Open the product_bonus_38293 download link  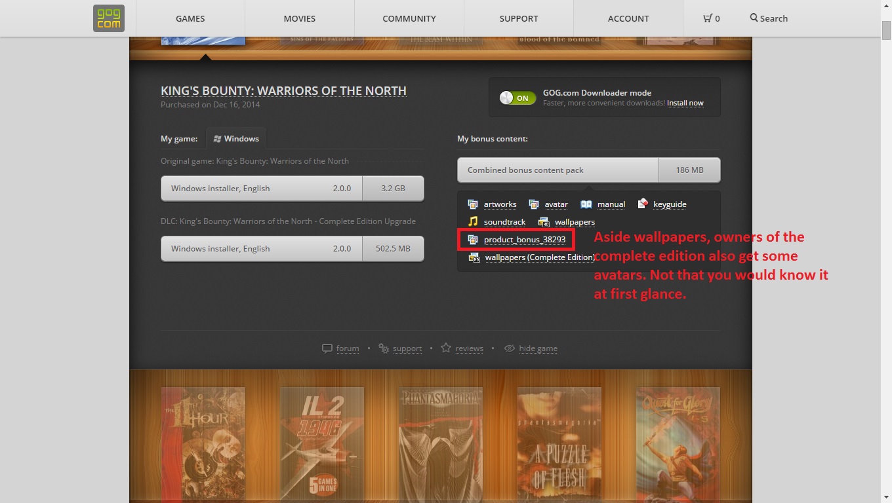pyautogui.click(x=525, y=240)
